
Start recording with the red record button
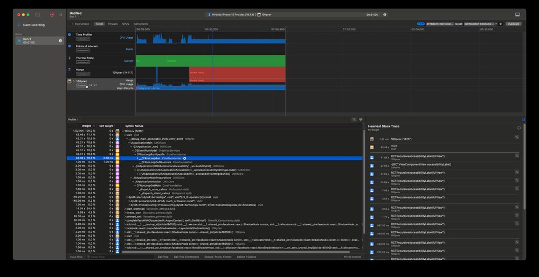(52, 15)
